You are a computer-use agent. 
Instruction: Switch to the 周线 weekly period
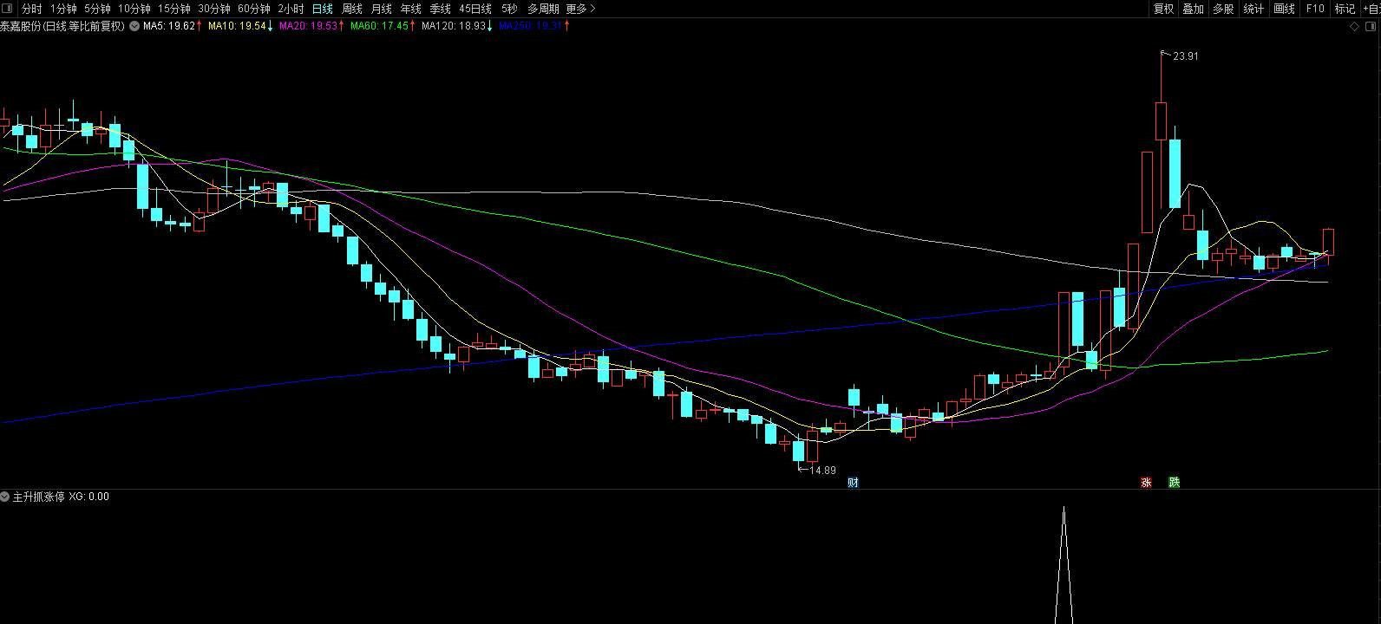click(351, 9)
